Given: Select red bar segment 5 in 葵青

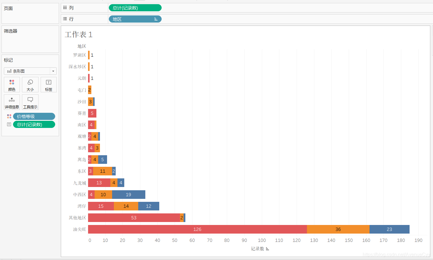Looking at the screenshot, I should [x=92, y=113].
